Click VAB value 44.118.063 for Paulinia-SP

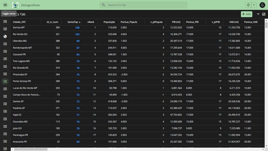[x=234, y=108]
